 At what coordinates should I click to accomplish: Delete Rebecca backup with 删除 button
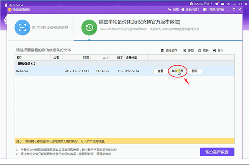pos(194,71)
